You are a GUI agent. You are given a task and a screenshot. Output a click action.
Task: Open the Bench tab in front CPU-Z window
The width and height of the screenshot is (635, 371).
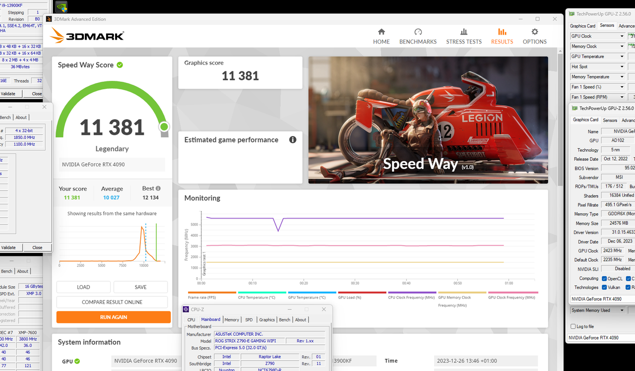pyautogui.click(x=285, y=320)
